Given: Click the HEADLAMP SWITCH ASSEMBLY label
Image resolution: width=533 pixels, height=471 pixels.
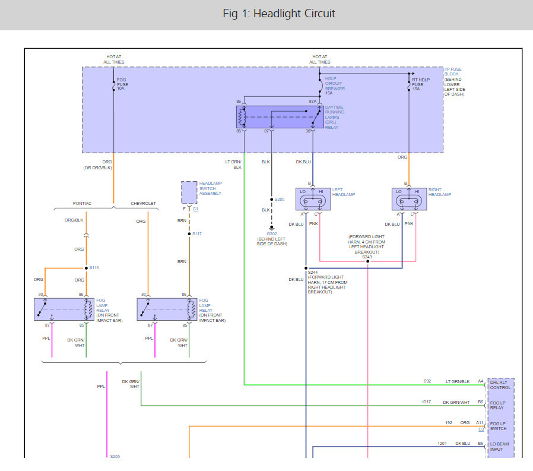Looking at the screenshot, I should pos(211,188).
